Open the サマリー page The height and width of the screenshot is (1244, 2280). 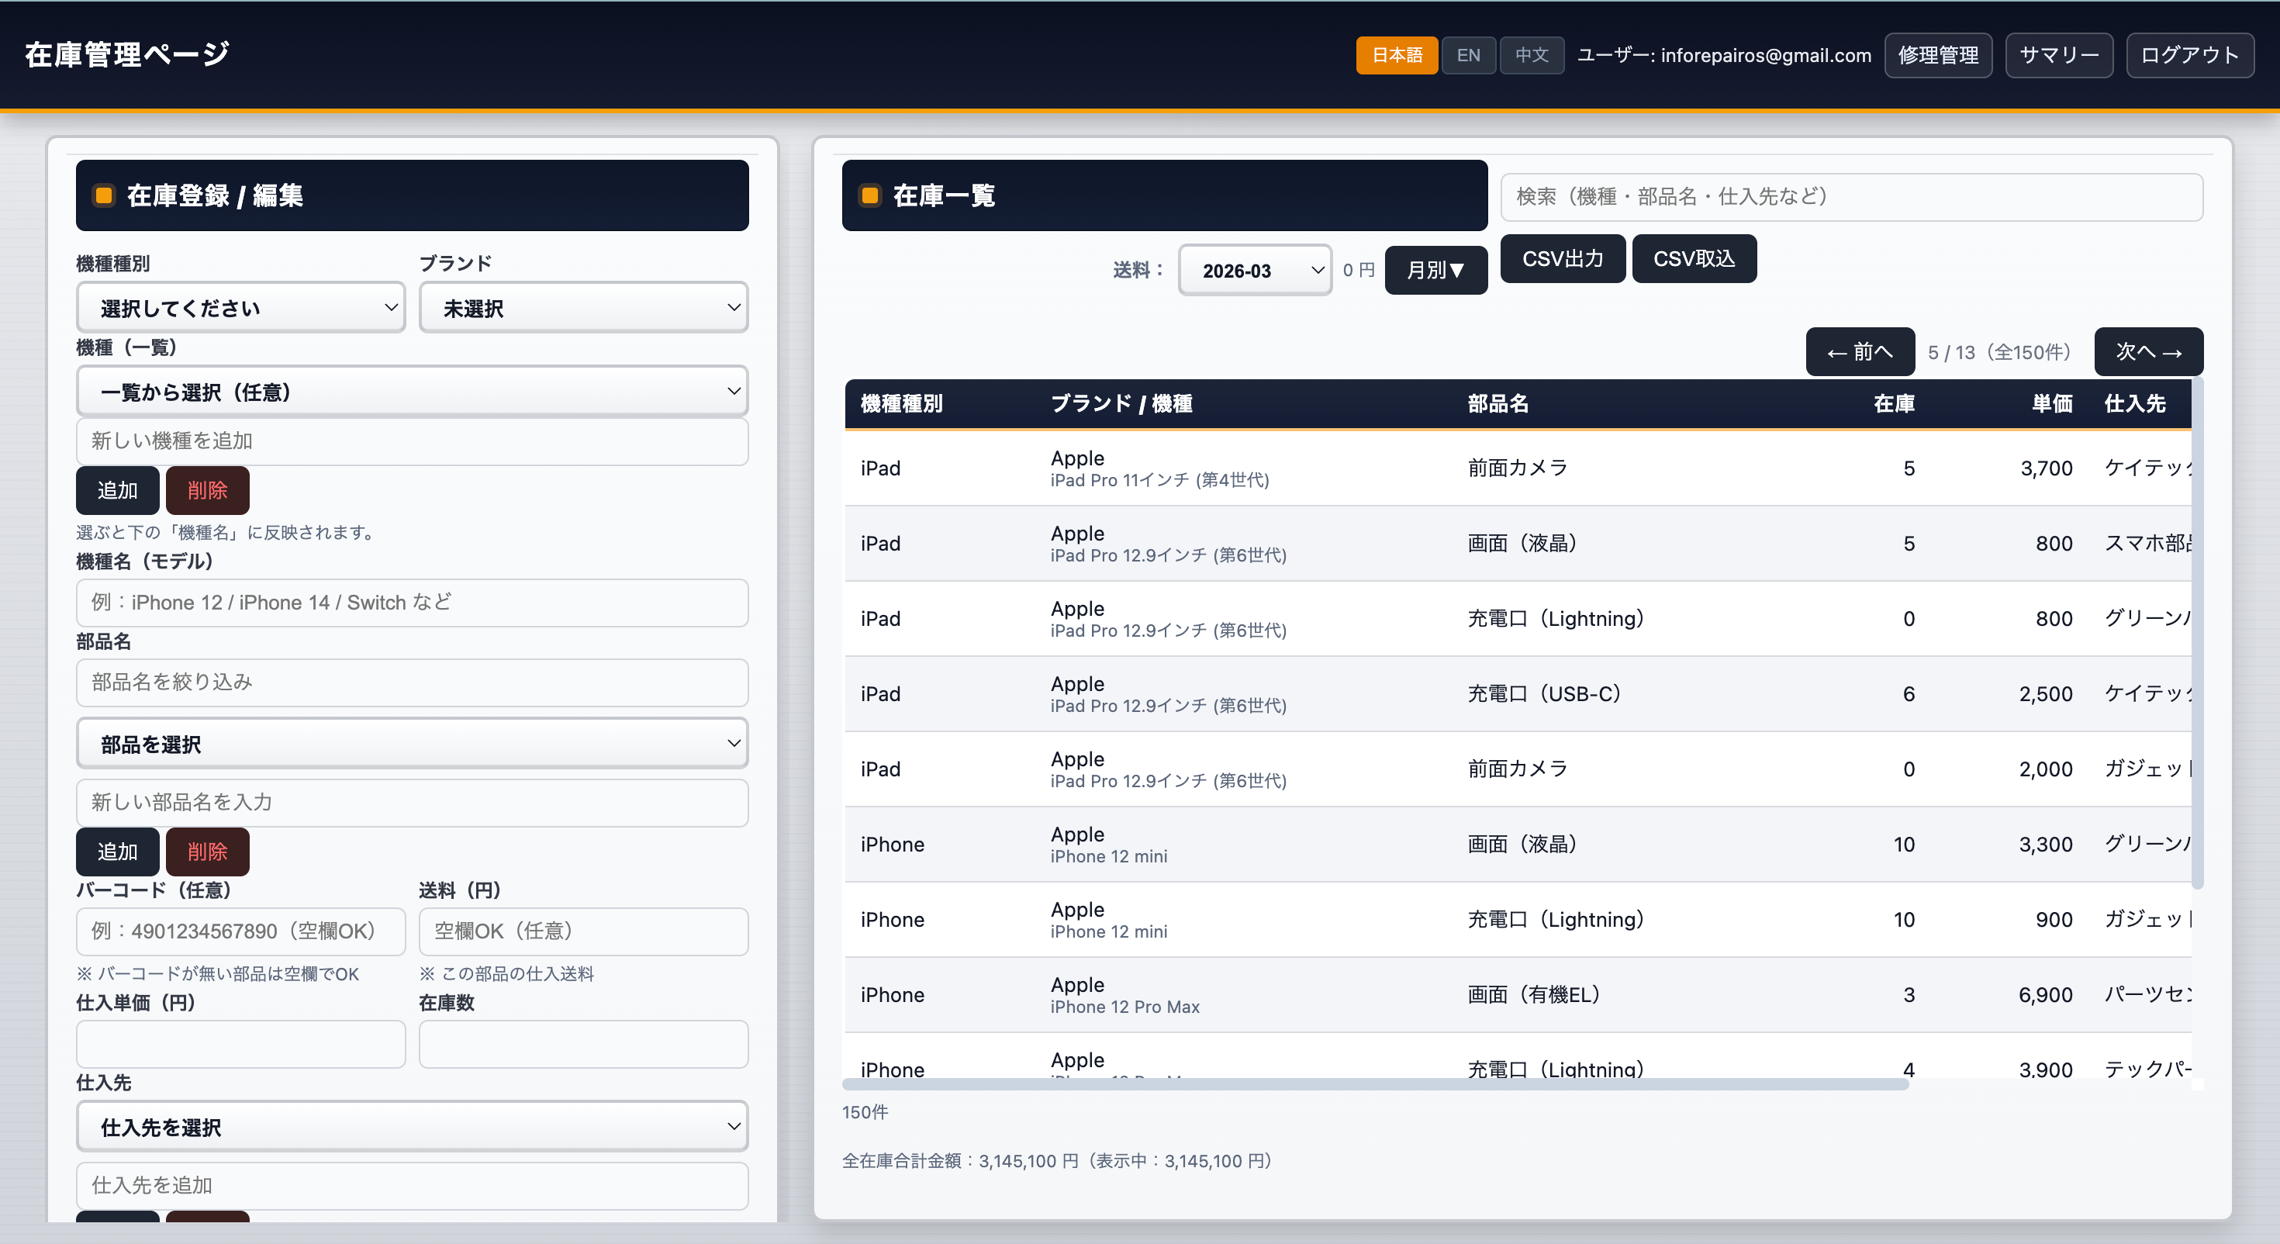[x=2059, y=55]
